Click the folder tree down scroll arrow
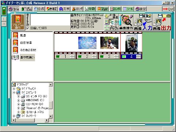 point(51,116)
